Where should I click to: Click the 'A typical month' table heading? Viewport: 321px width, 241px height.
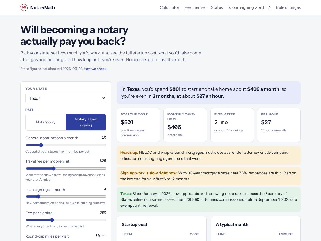tap(232, 224)
